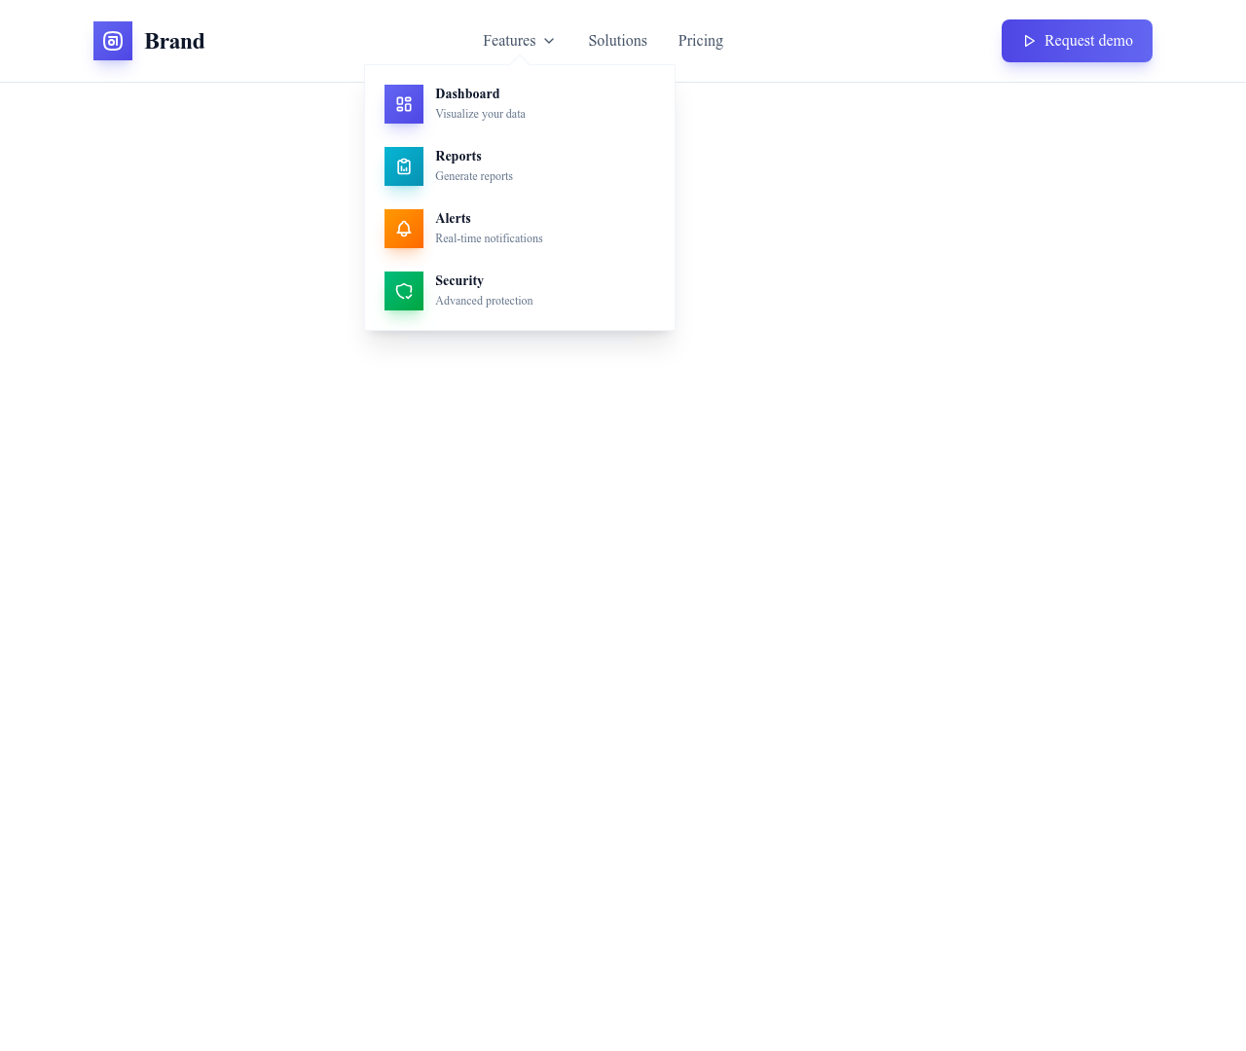The height and width of the screenshot is (1051, 1246).
Task: Select the Reports menu title
Action: pos(458,157)
